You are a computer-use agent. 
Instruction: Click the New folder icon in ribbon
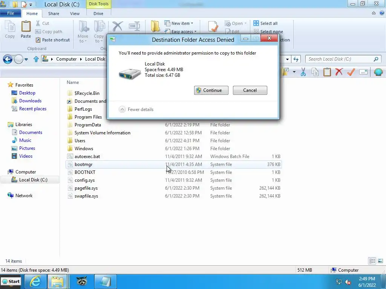click(155, 26)
